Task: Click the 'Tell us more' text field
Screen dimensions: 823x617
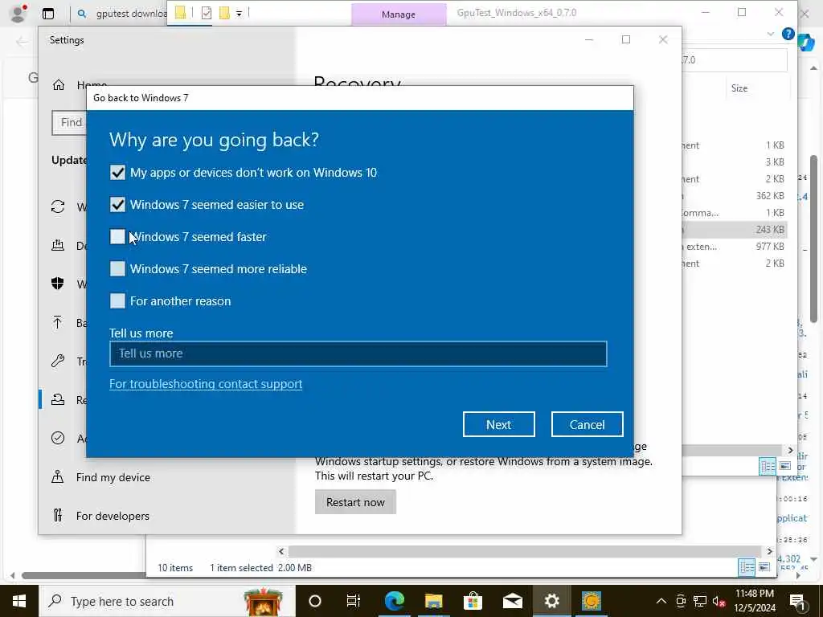Action: click(x=358, y=353)
